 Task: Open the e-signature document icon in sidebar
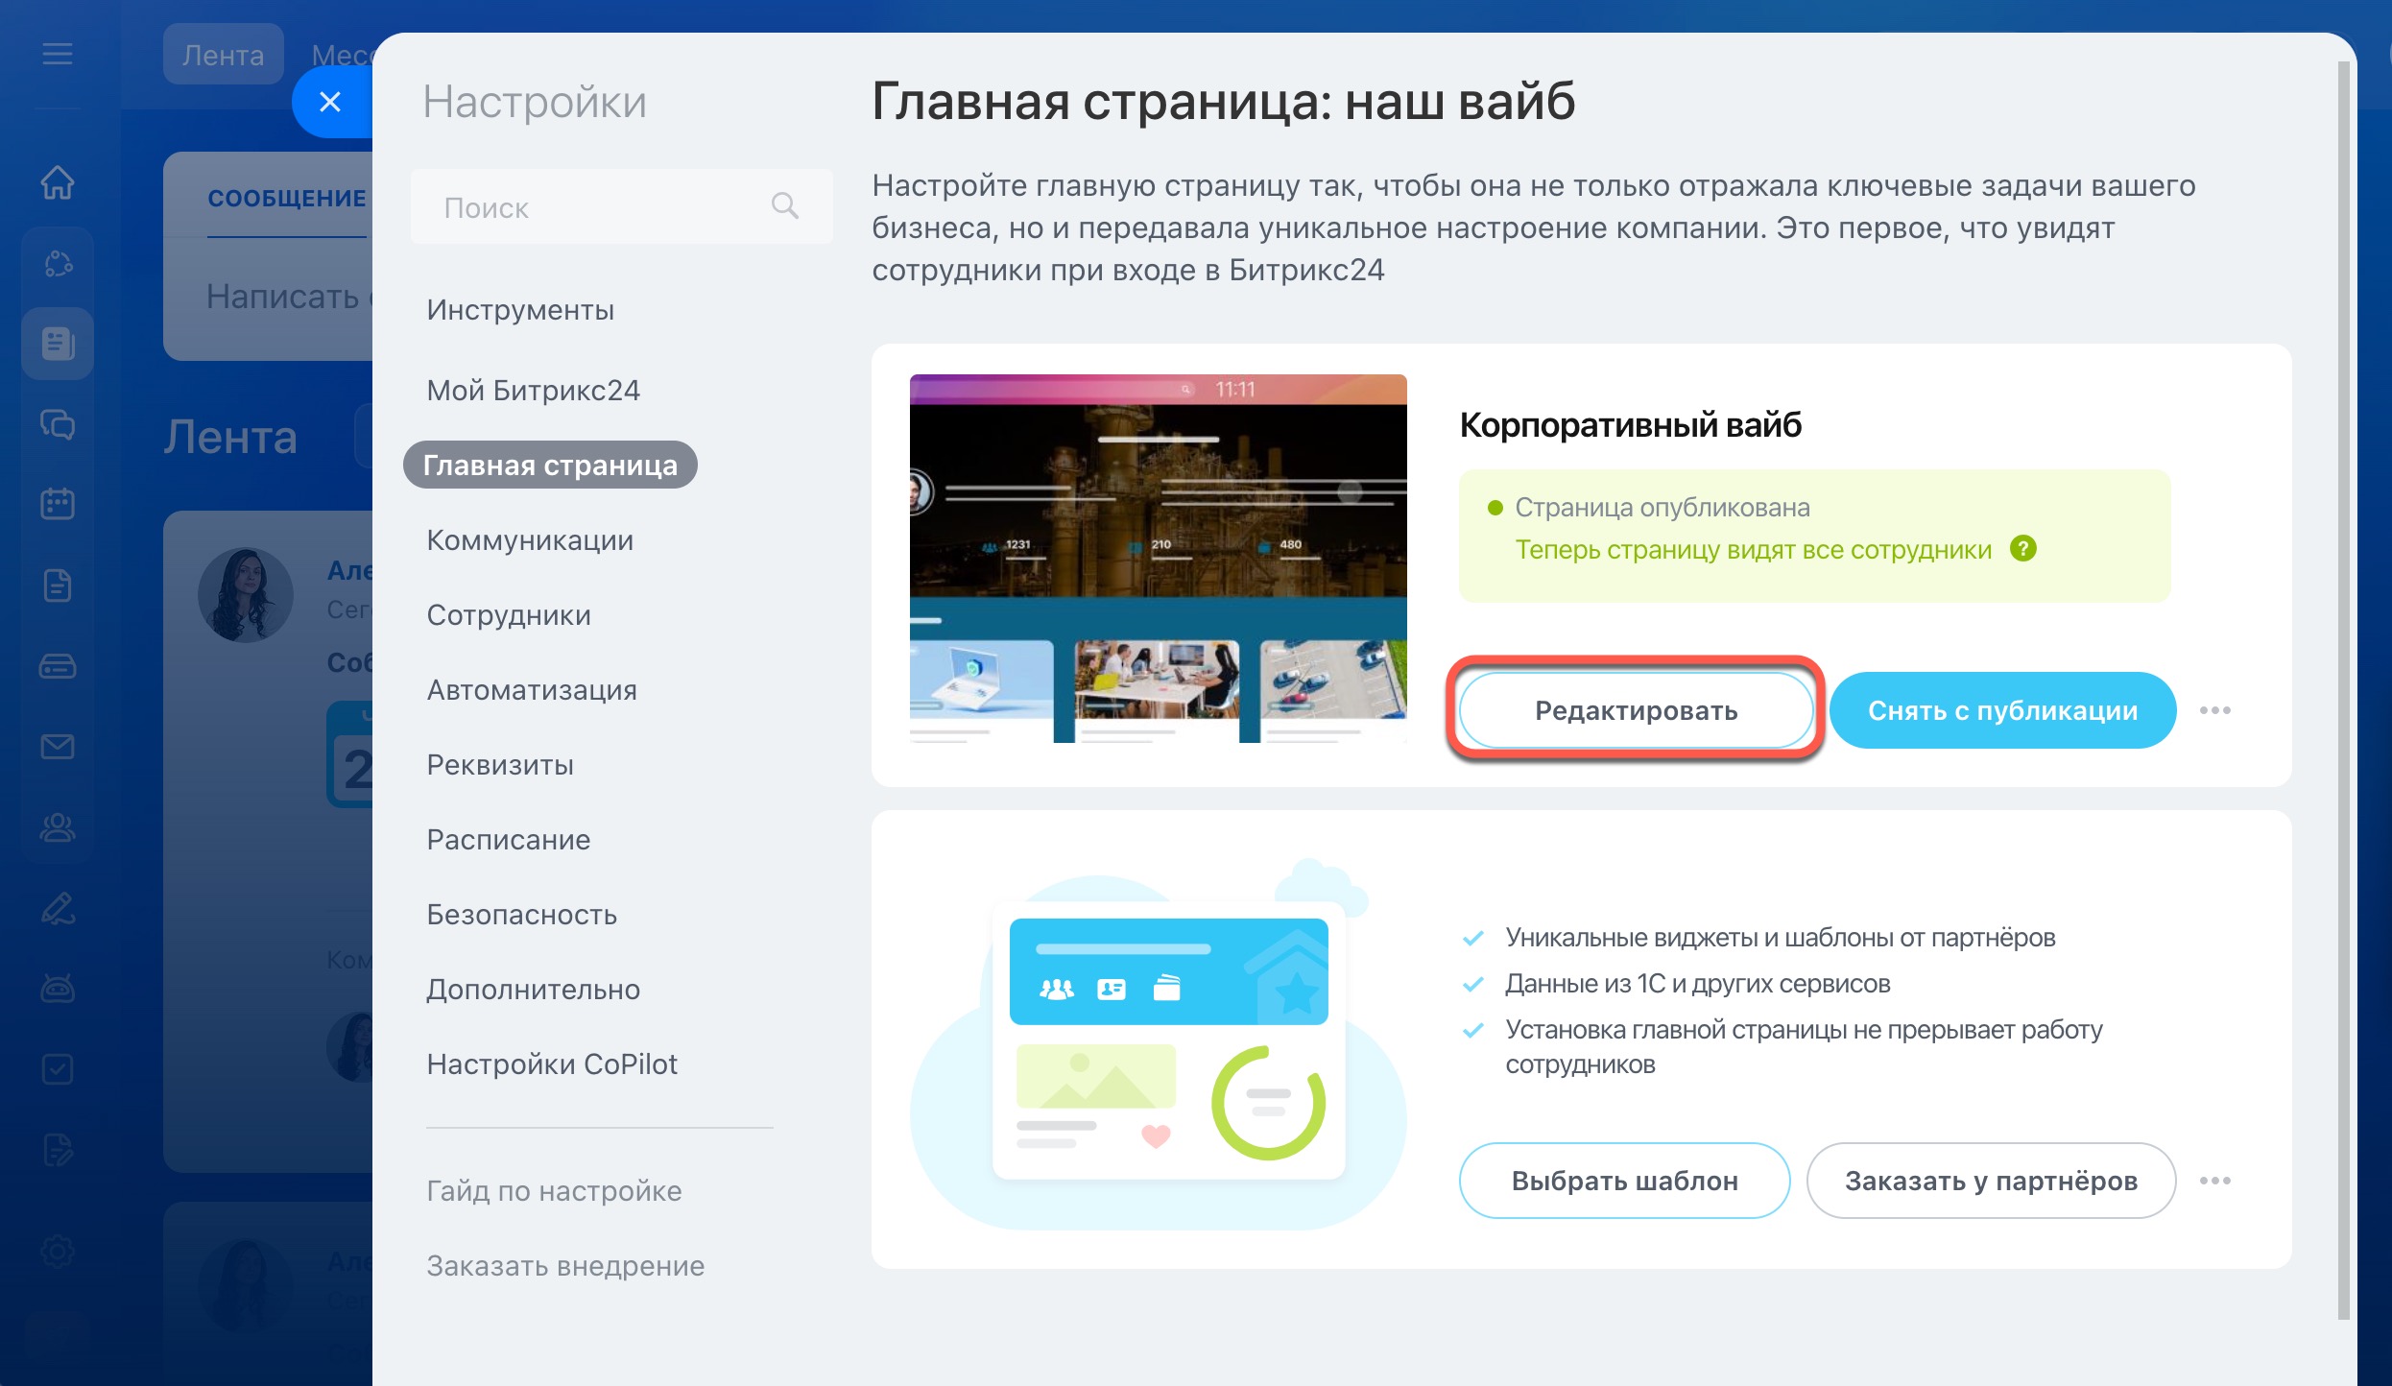(58, 1149)
